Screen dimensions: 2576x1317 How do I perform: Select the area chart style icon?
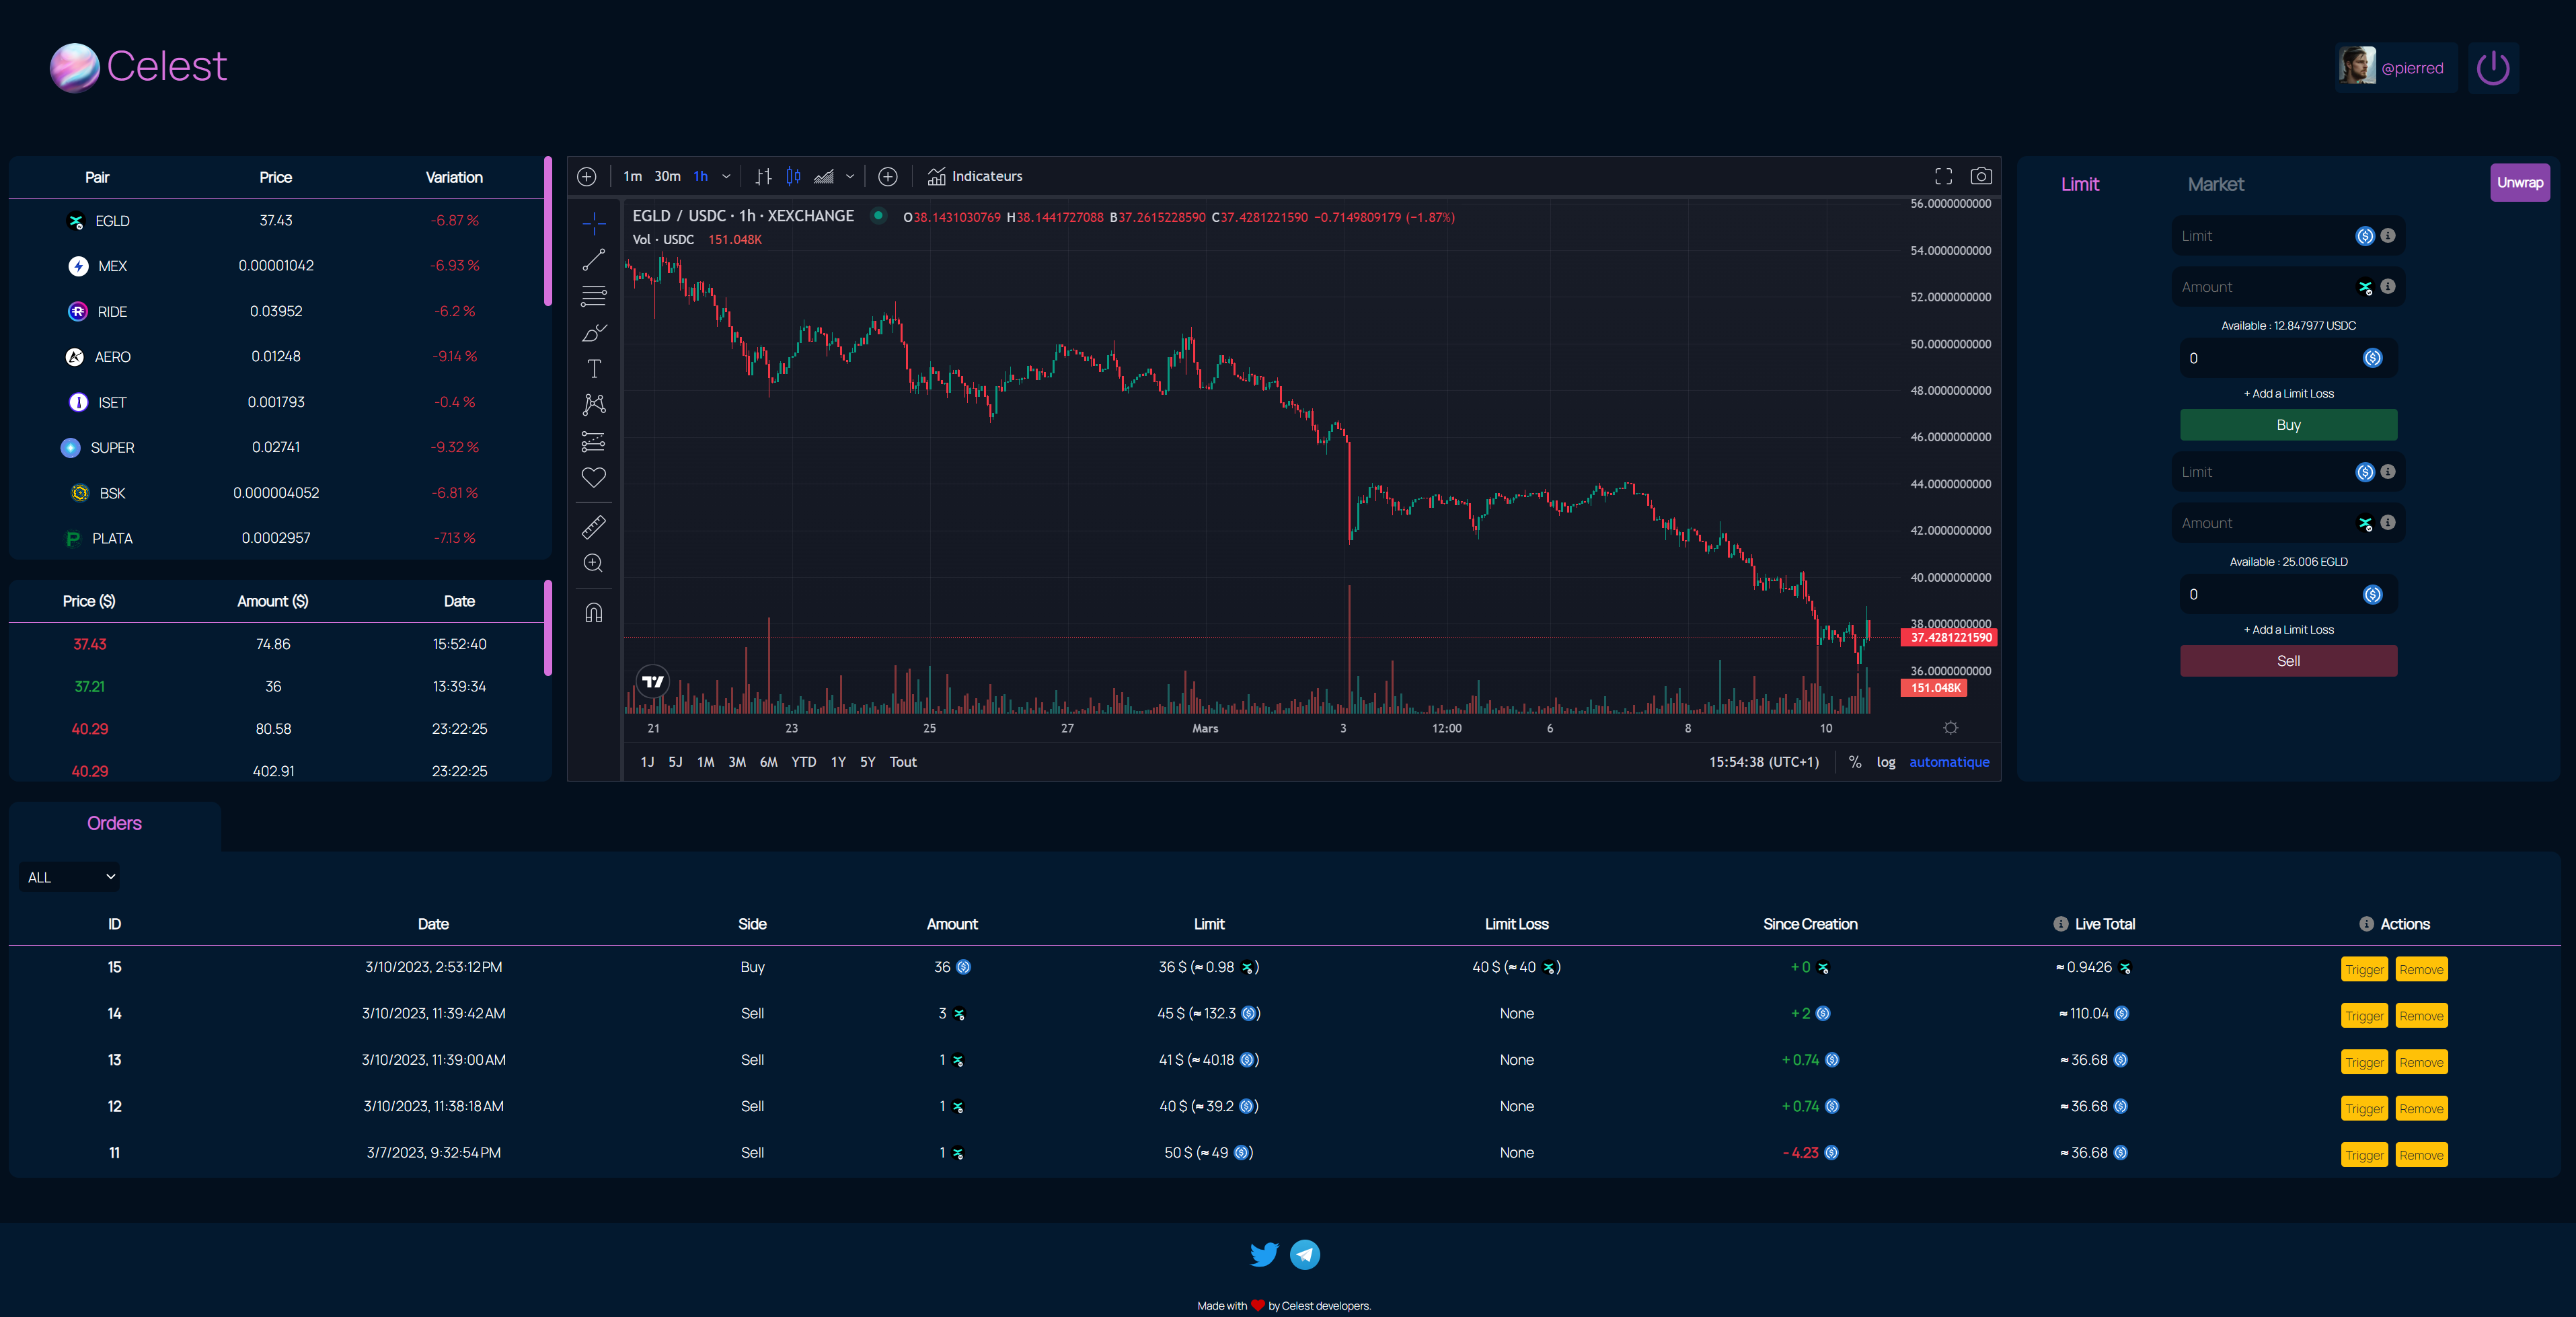tap(824, 176)
